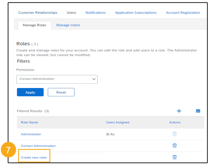Click the Apply filter button
210x165 pixels.
click(30, 92)
